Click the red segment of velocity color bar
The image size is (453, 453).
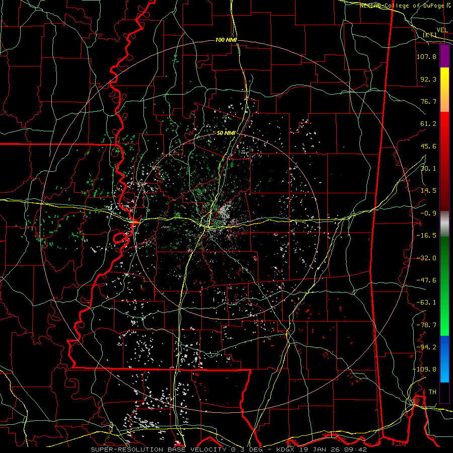[x=444, y=161]
